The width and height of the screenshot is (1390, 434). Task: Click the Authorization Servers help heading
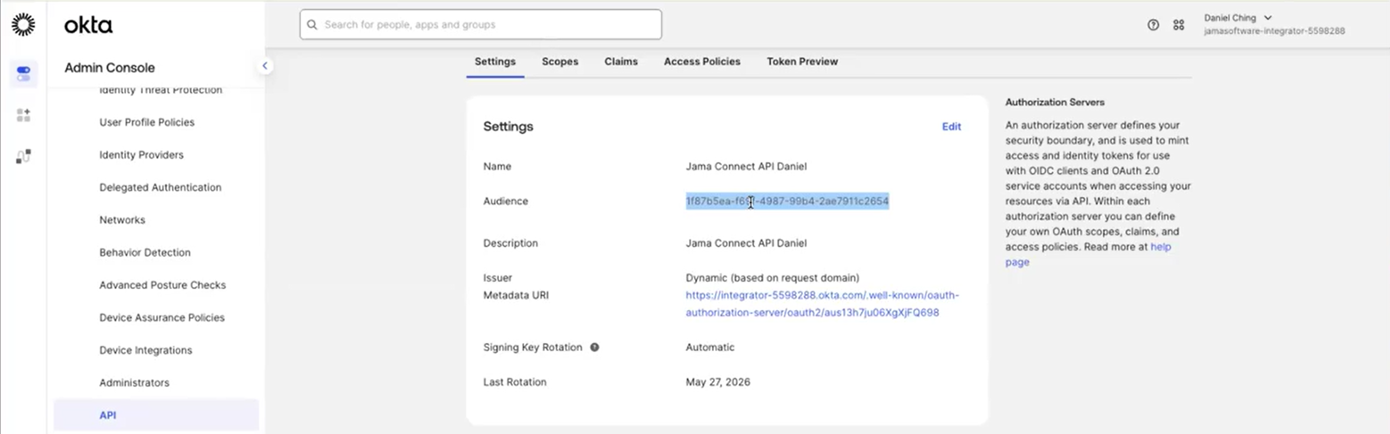click(x=1055, y=102)
